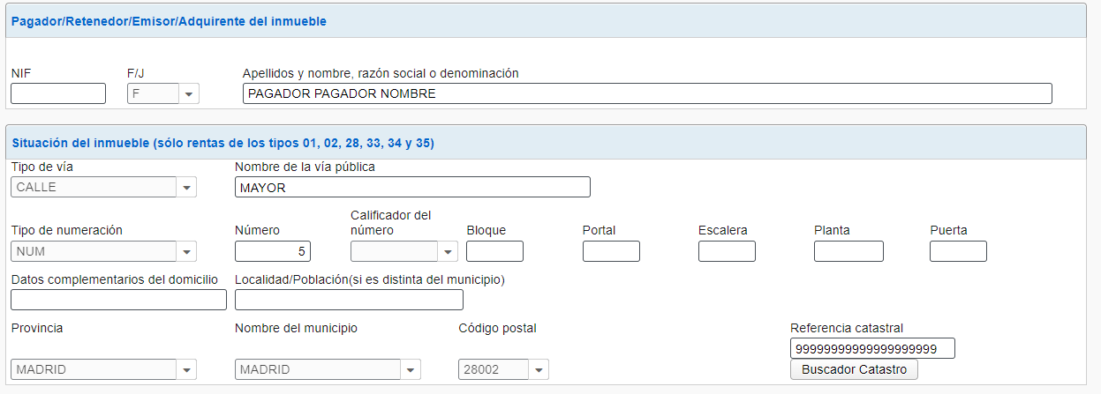Image resolution: width=1101 pixels, height=394 pixels.
Task: Click the Bloque input field
Action: (494, 251)
